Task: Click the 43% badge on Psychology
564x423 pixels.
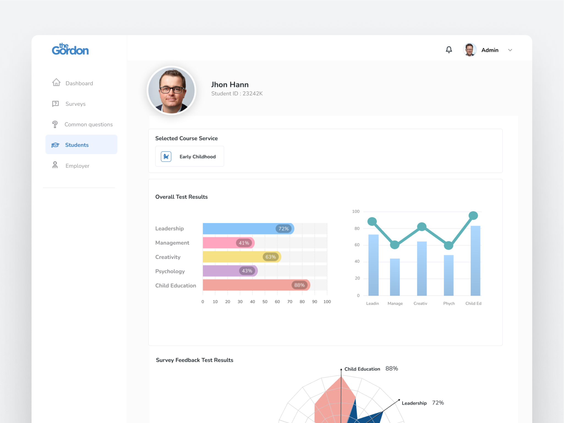Action: [247, 271]
